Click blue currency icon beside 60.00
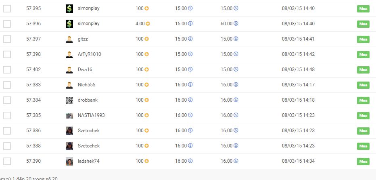This screenshot has height=180, width=376. (236, 24)
